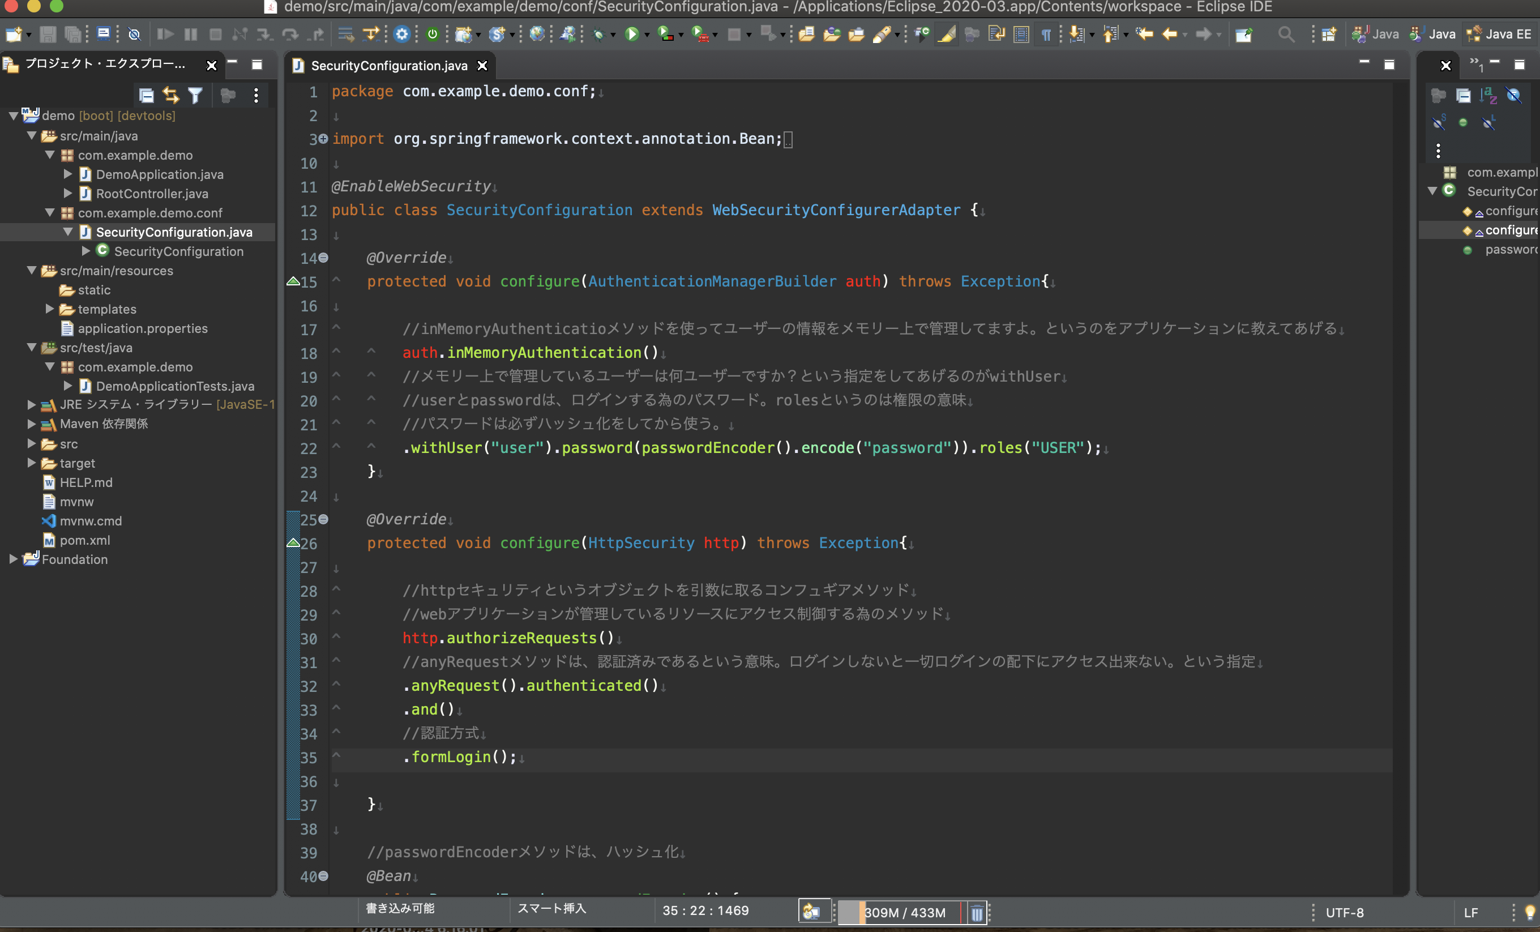Open pom.xml in Project Explorer
This screenshot has width=1540, height=932.
(84, 540)
